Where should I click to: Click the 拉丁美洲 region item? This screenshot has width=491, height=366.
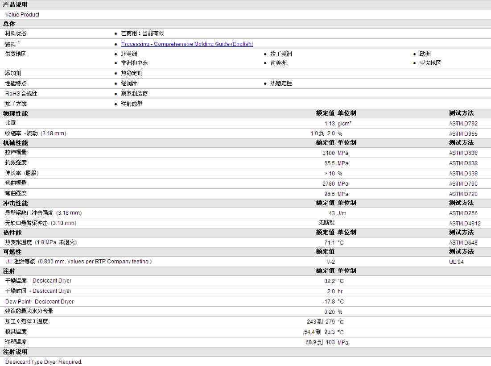(281, 54)
